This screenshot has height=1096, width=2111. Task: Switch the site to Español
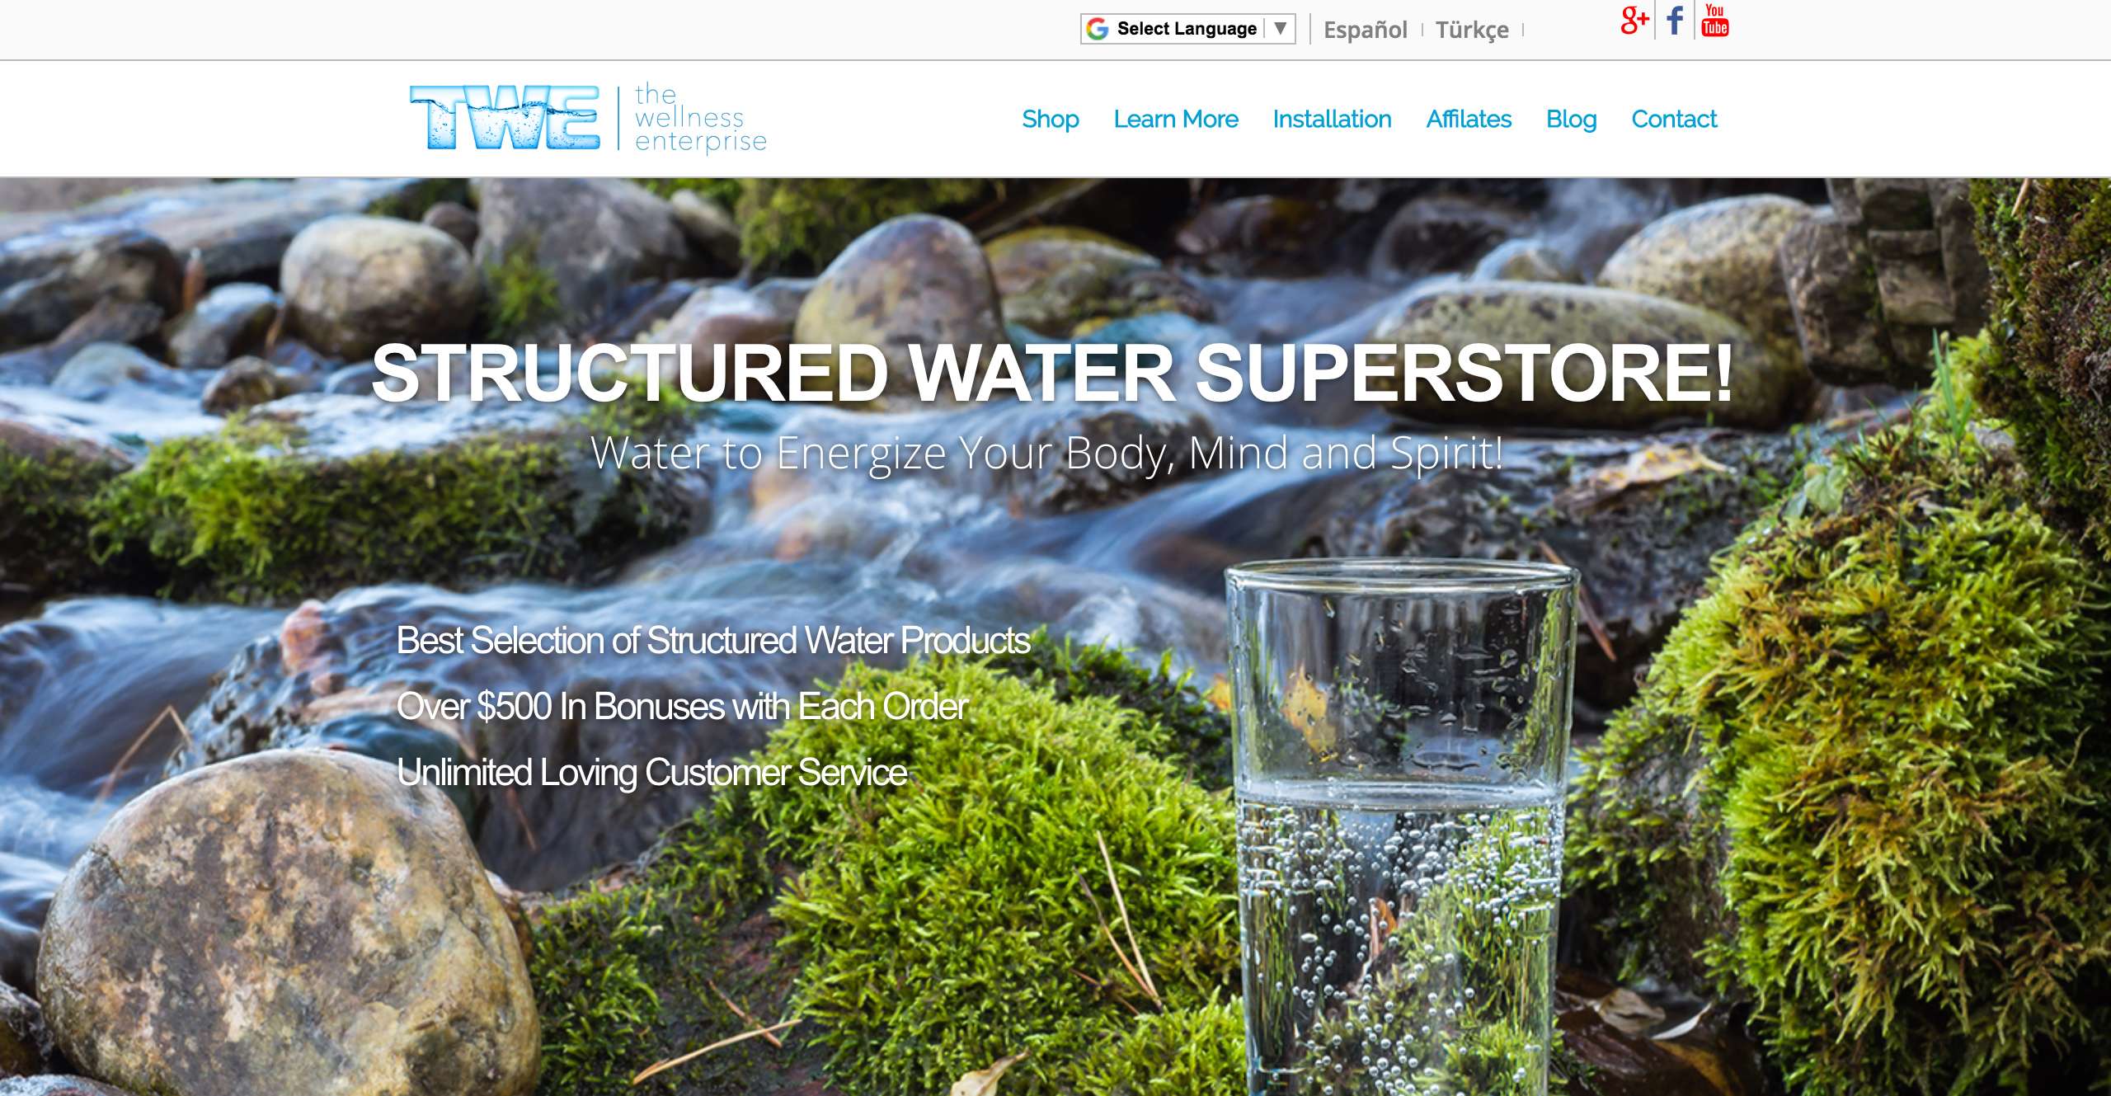click(x=1365, y=30)
